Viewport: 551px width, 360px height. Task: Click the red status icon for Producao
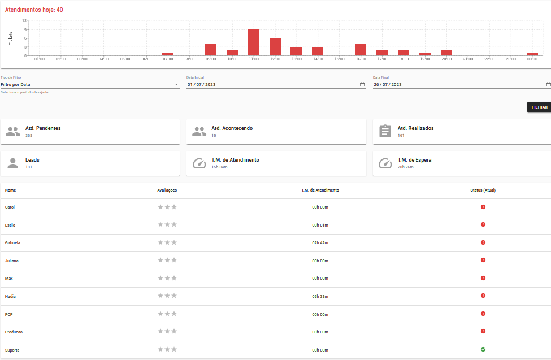pyautogui.click(x=483, y=331)
